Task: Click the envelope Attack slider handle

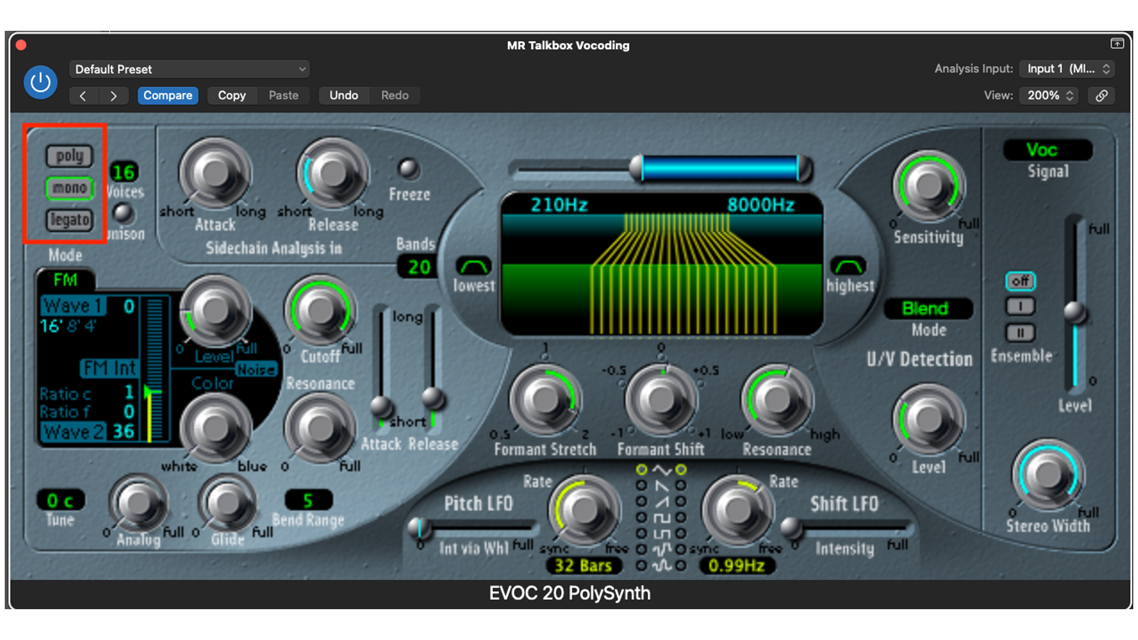Action: pos(381,407)
